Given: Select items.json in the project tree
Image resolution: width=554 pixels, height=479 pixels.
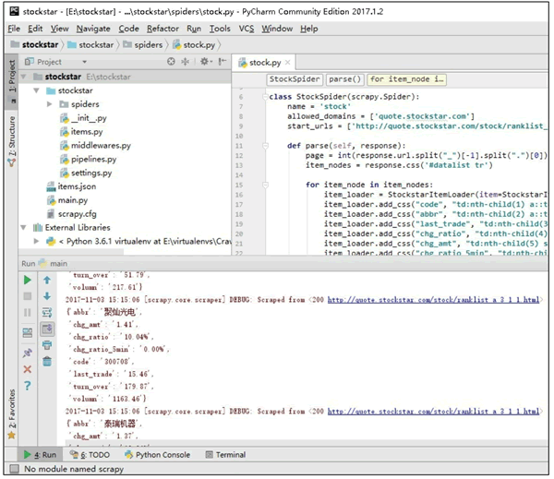Looking at the screenshot, I should (71, 186).
